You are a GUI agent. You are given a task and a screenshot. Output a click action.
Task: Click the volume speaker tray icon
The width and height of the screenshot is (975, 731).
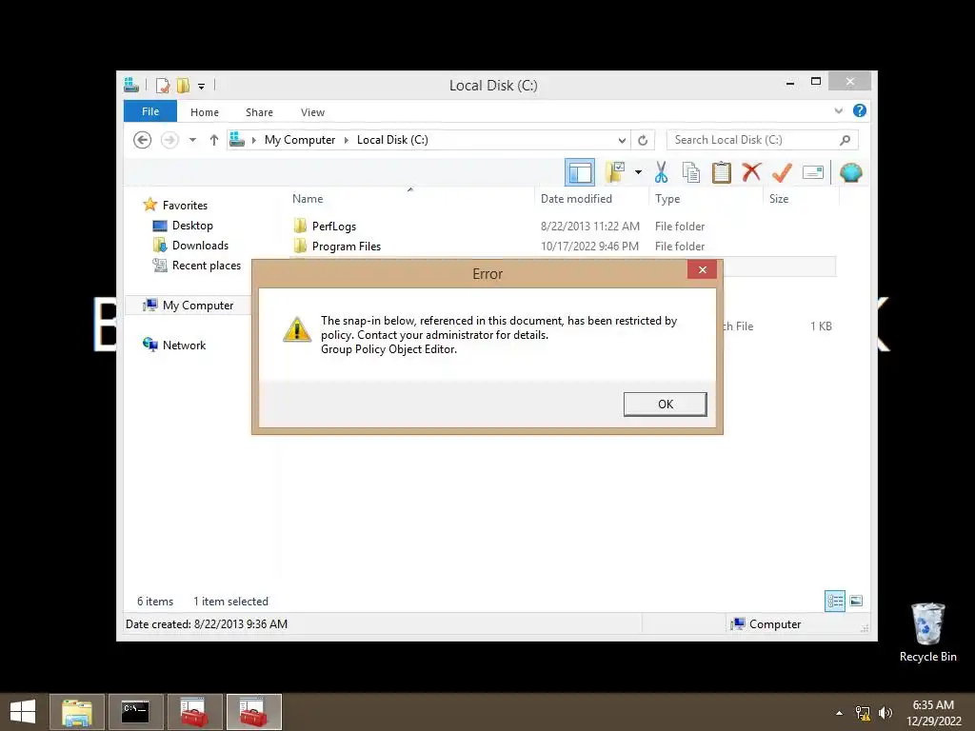pyautogui.click(x=885, y=713)
